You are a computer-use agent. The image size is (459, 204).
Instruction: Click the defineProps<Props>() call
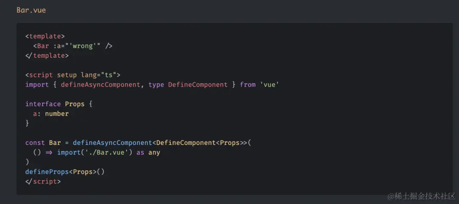tap(65, 172)
